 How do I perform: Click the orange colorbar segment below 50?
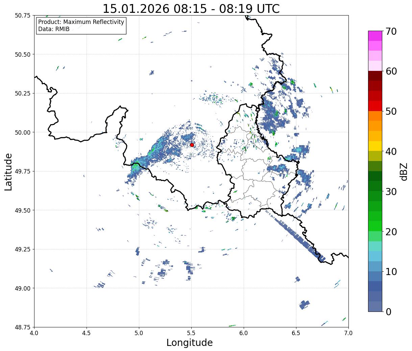point(375,116)
